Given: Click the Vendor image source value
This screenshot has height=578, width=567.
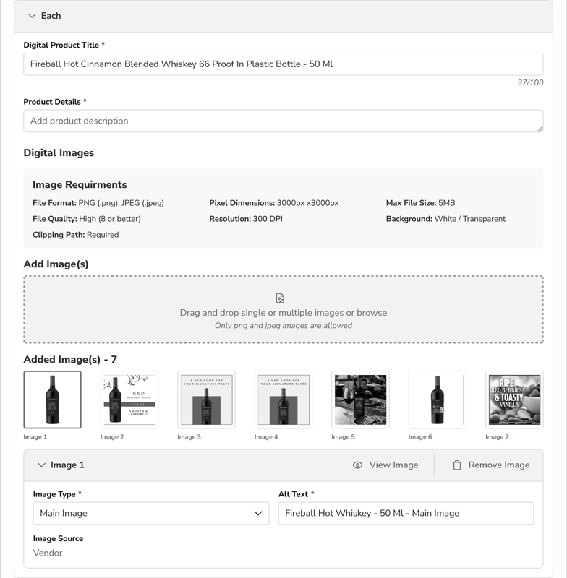Looking at the screenshot, I should click(x=48, y=553).
